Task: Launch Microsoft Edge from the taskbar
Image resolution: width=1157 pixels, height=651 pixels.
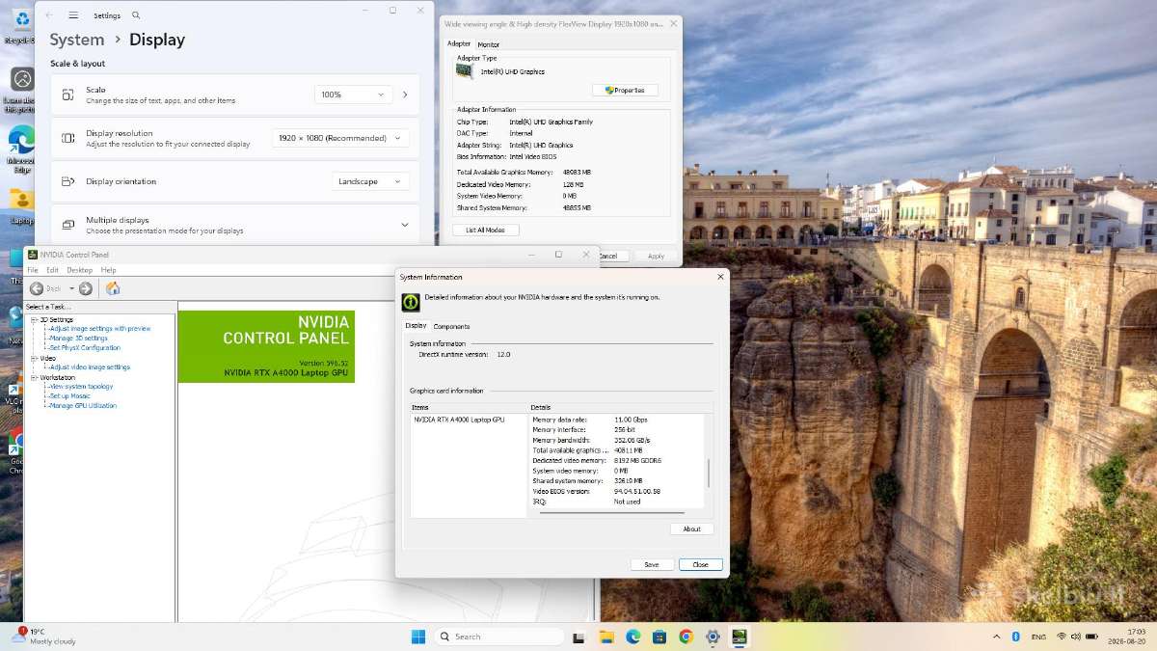Action: pos(633,637)
